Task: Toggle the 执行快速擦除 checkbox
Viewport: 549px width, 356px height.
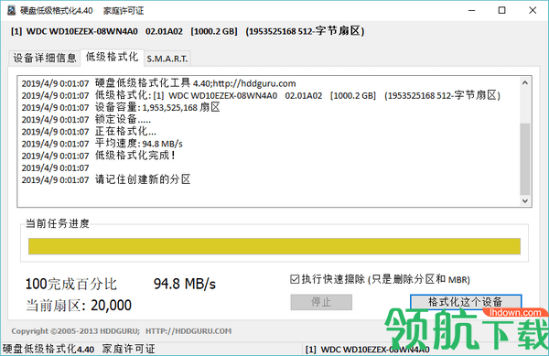Action: click(295, 279)
